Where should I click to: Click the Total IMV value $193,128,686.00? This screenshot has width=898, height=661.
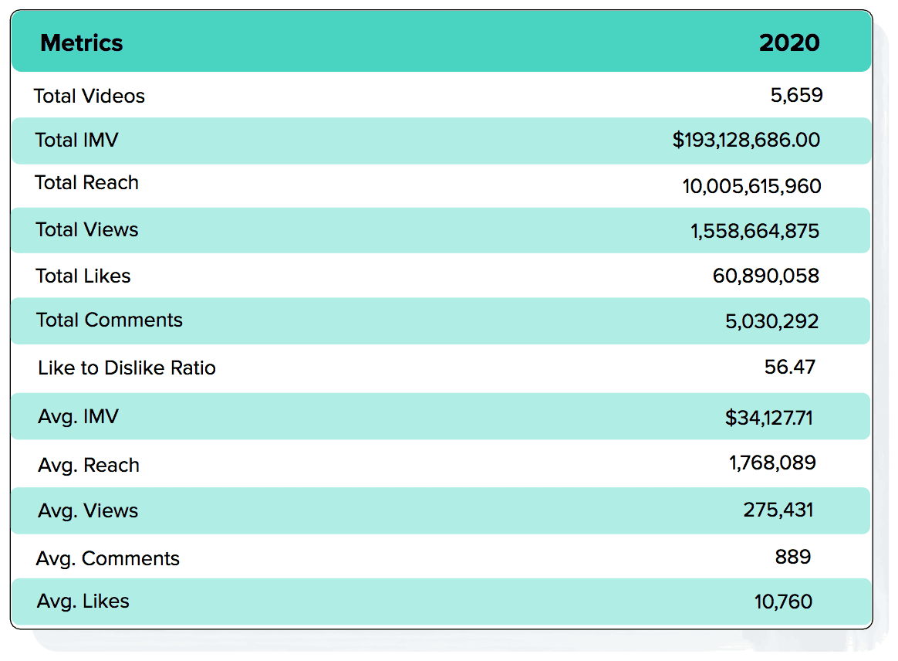746,140
